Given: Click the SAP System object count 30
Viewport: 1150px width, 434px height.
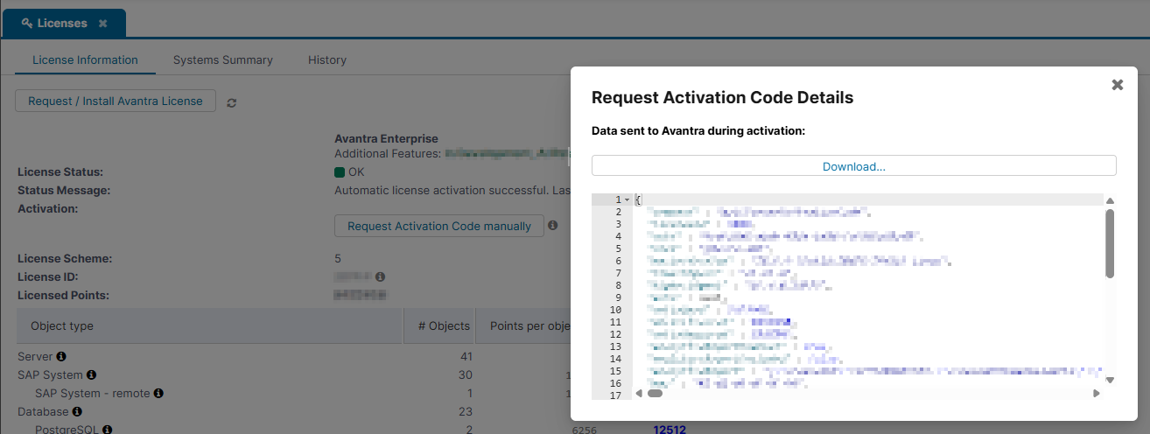Looking at the screenshot, I should point(466,375).
